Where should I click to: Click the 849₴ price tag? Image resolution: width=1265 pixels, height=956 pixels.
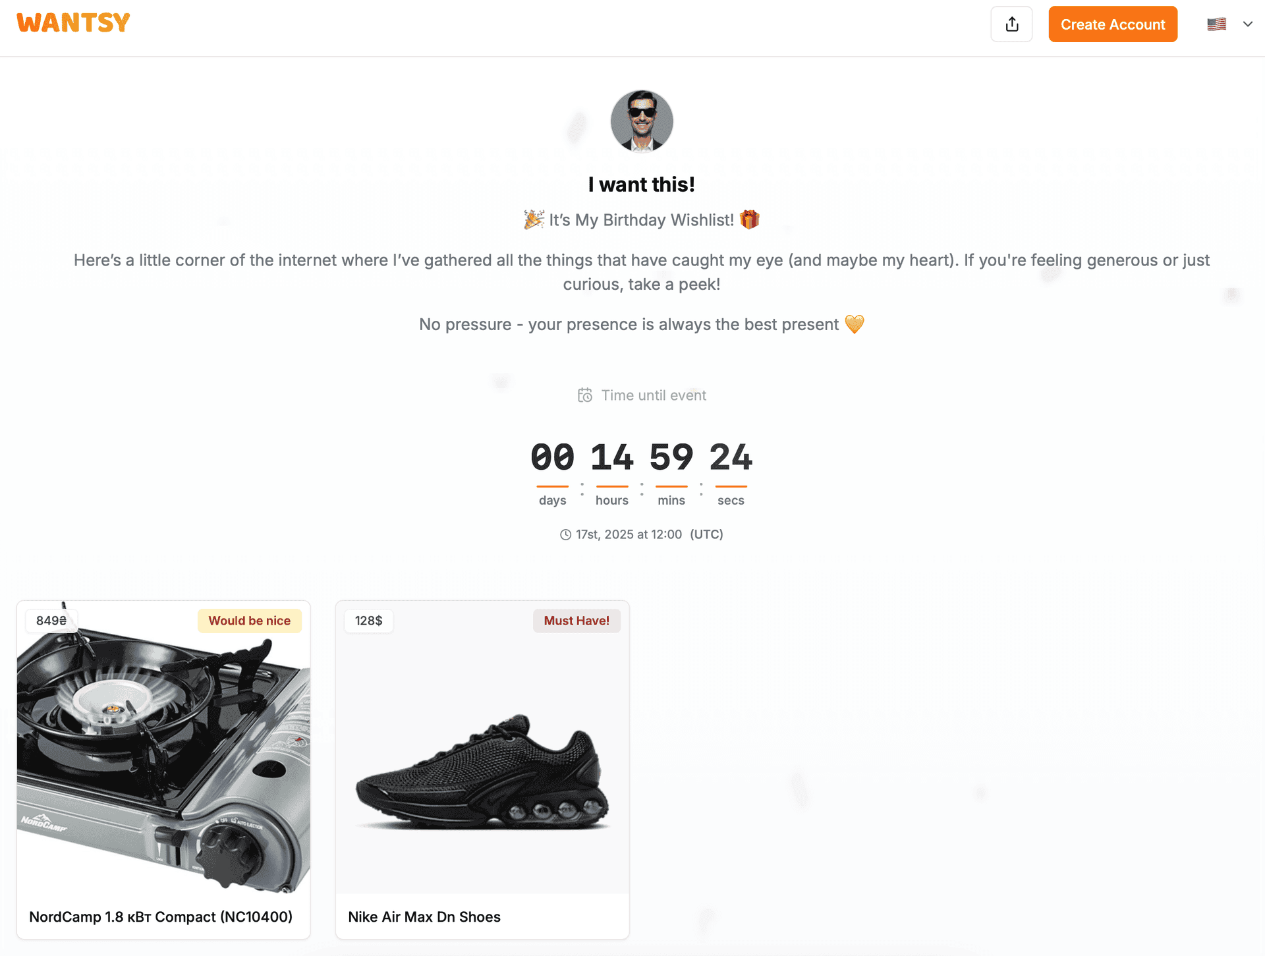click(51, 621)
